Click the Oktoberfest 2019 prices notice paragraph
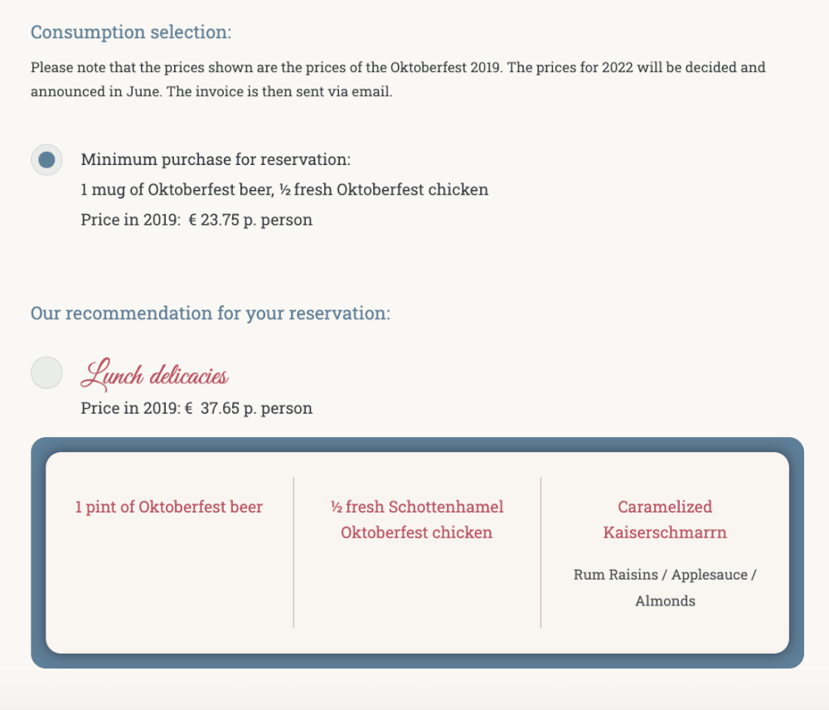Image resolution: width=829 pixels, height=710 pixels. click(x=398, y=80)
